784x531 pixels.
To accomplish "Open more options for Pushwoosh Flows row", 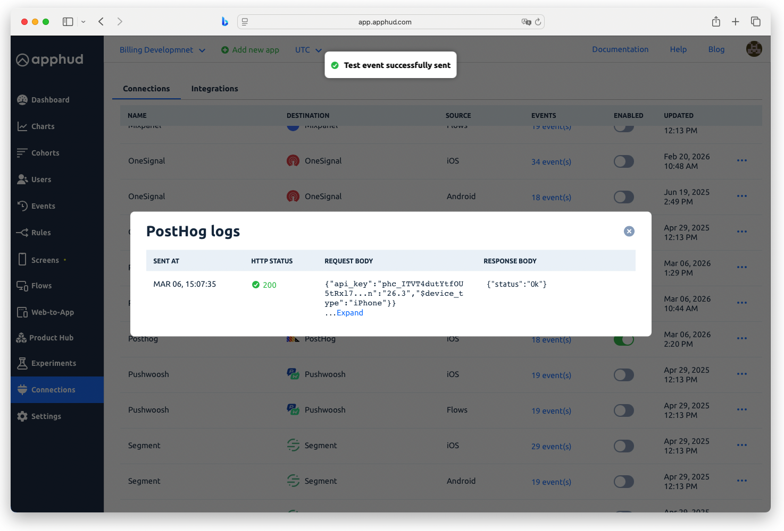I will click(x=742, y=409).
